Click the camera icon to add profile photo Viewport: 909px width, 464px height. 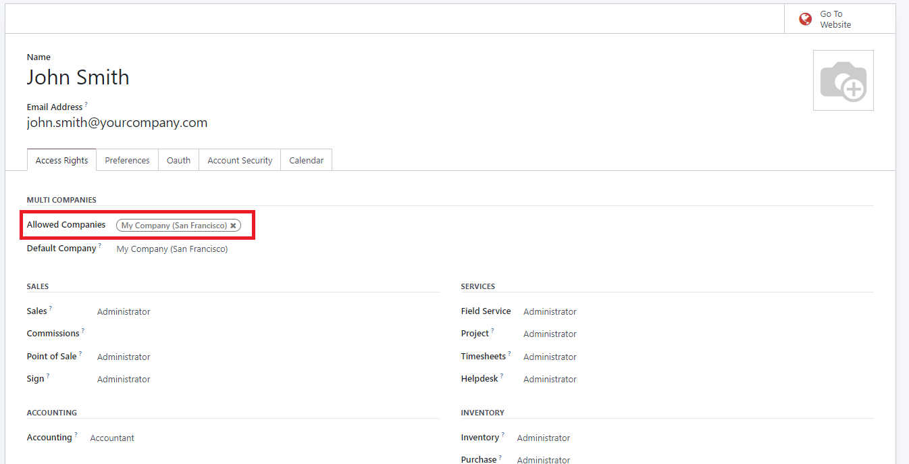[843, 80]
